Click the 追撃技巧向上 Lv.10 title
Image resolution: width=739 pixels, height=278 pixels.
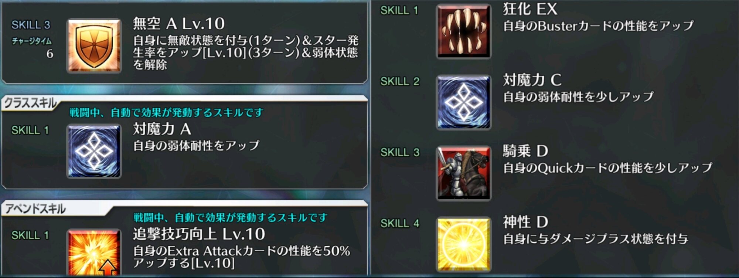(x=199, y=234)
